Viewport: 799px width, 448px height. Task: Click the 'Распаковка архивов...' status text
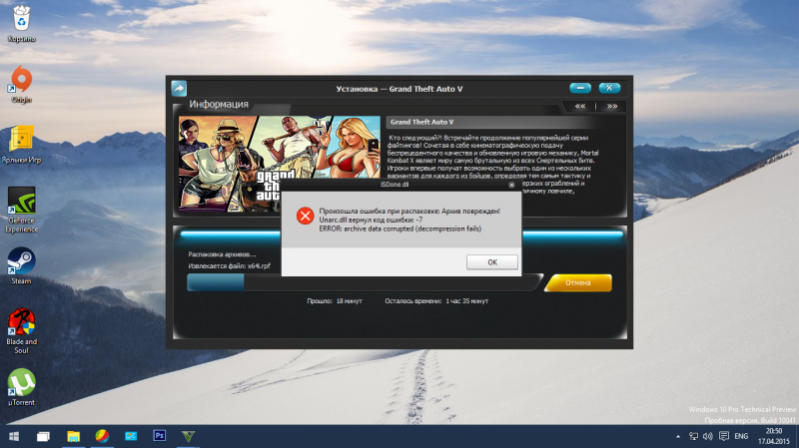pos(222,254)
